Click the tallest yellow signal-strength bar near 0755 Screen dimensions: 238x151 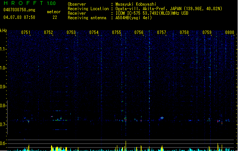click(x=126, y=146)
